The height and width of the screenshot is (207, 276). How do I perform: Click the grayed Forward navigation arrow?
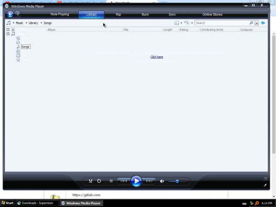[x=18, y=14]
